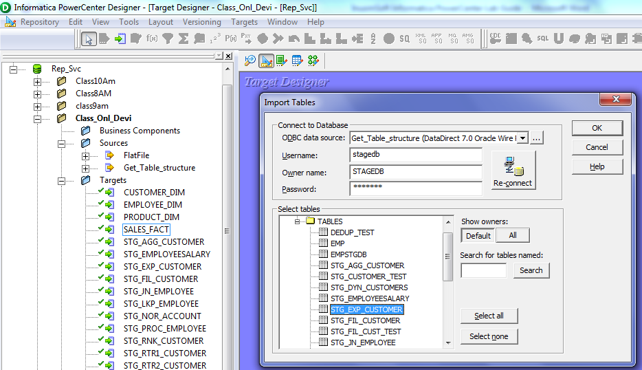Expand the FlatFile source node
The image size is (642, 370).
click(85, 156)
